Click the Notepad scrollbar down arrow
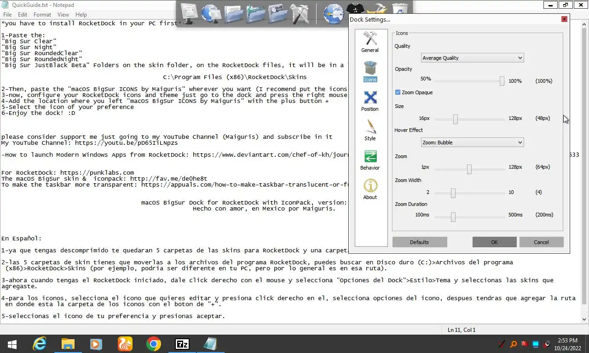589x353 pixels. click(x=585, y=319)
